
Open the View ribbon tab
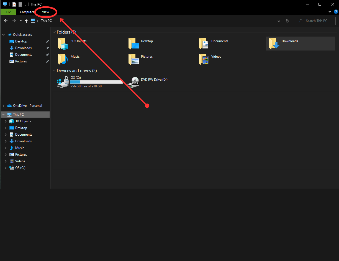[45, 12]
